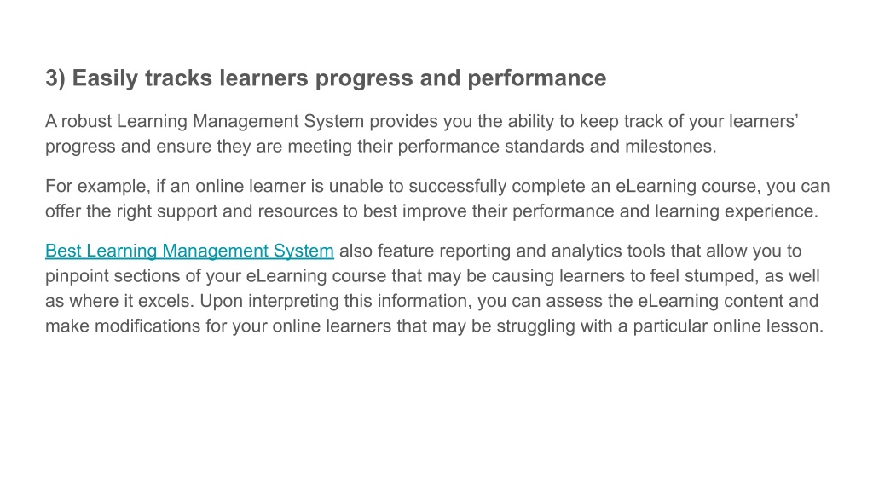The width and height of the screenshot is (873, 491).
Task: Click the paragraph starting 'A robust Learning'
Action: (x=422, y=134)
